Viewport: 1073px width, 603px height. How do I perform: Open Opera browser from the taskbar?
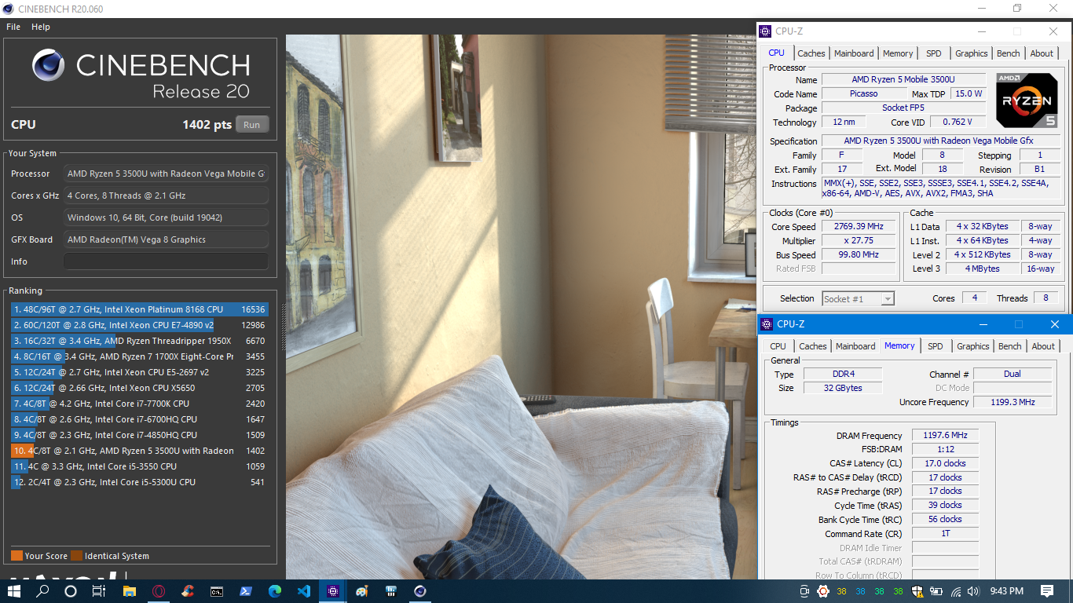pyautogui.click(x=158, y=591)
